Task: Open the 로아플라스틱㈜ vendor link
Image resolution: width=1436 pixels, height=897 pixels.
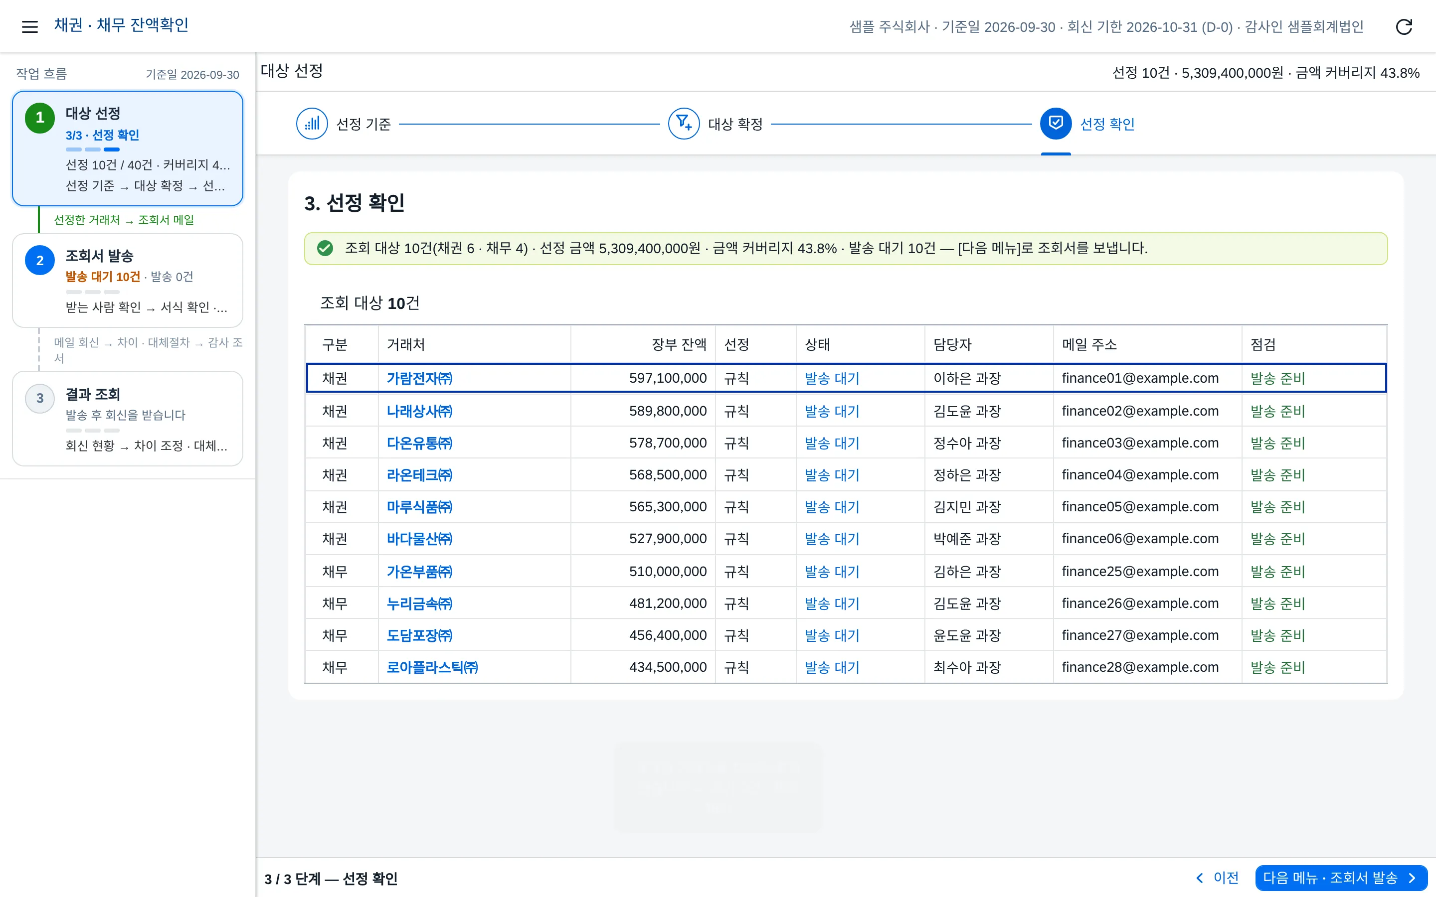Action: pos(432,667)
